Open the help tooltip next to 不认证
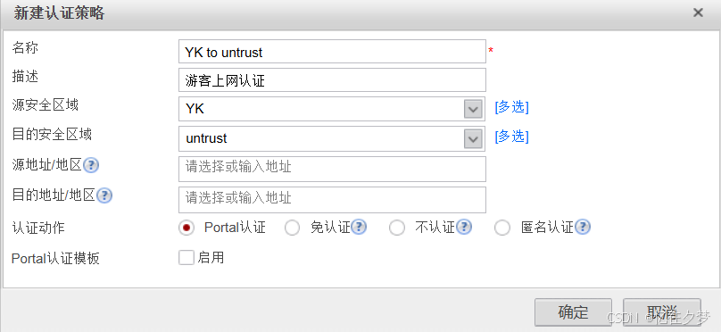721x332 pixels. (463, 227)
